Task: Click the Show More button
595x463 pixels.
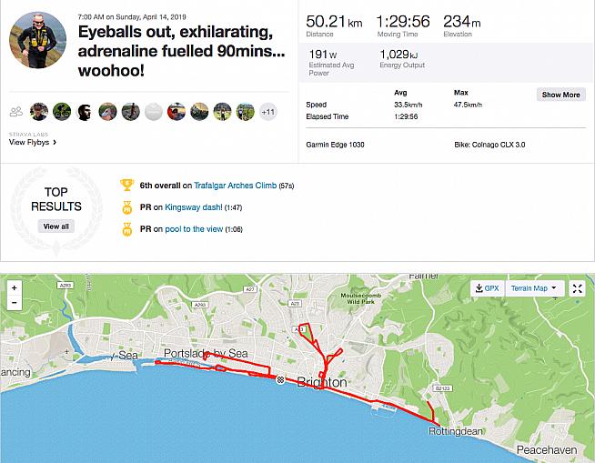Action: (560, 95)
